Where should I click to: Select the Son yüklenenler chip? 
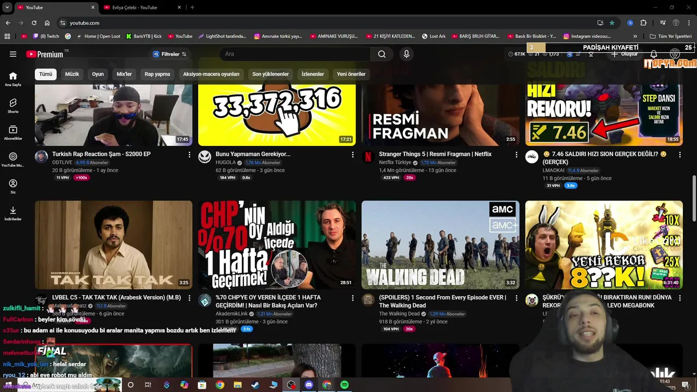click(x=271, y=74)
